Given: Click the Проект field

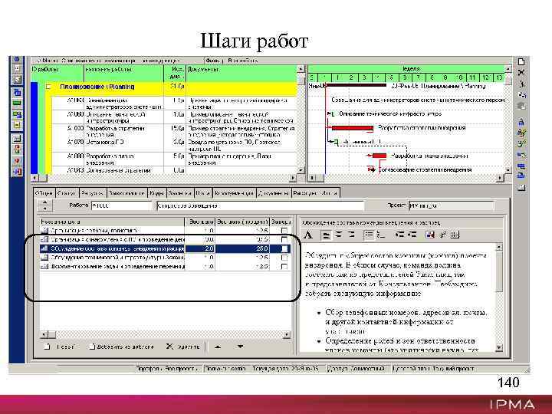Looking at the screenshot, I should [x=452, y=205].
